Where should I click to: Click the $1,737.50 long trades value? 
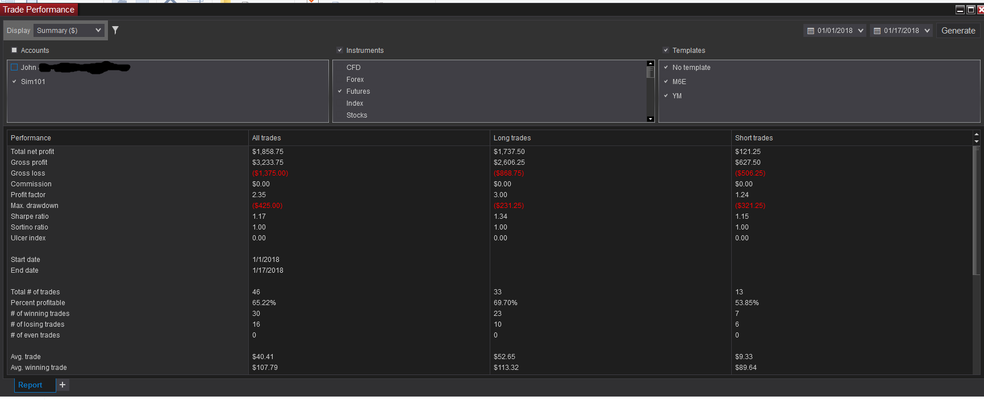pyautogui.click(x=509, y=152)
